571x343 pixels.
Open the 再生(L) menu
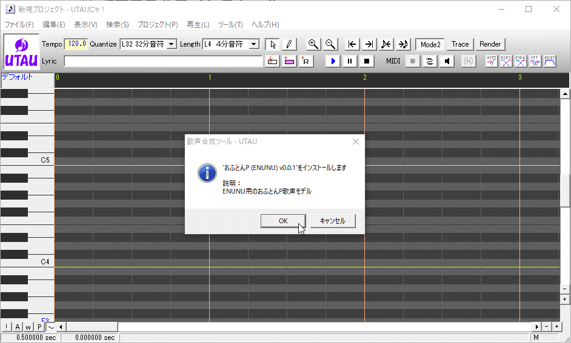point(198,24)
